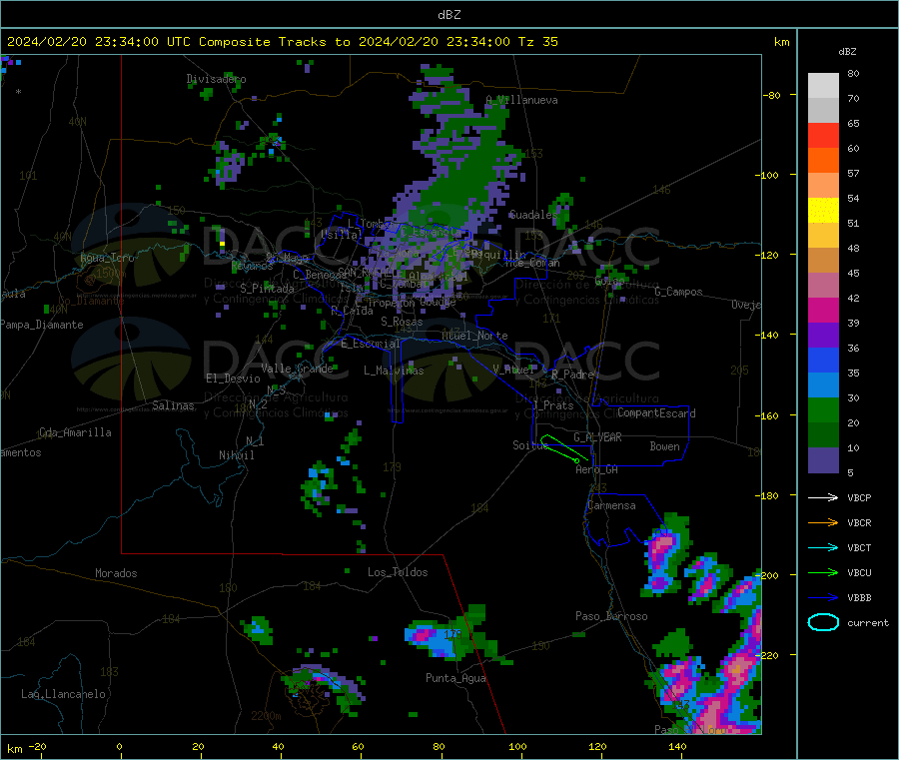Click the '100' tick on horizontal axis

pos(517,746)
